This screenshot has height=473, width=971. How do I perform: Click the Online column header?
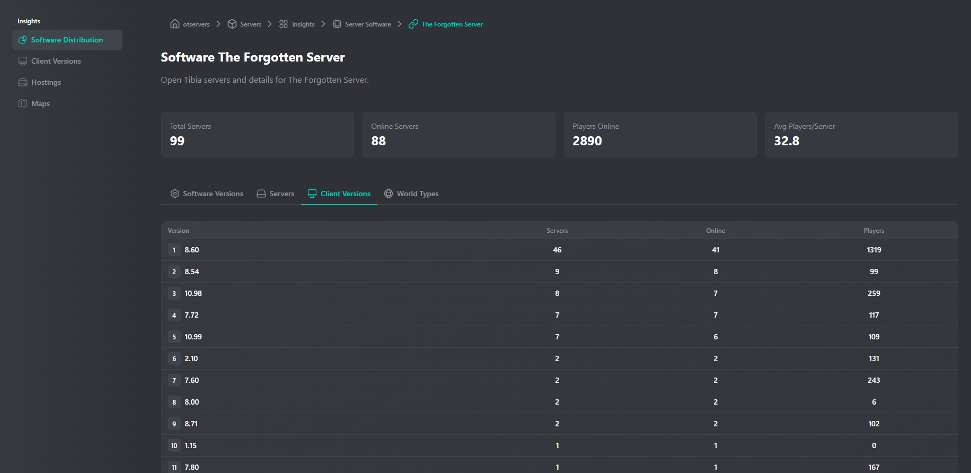(716, 231)
